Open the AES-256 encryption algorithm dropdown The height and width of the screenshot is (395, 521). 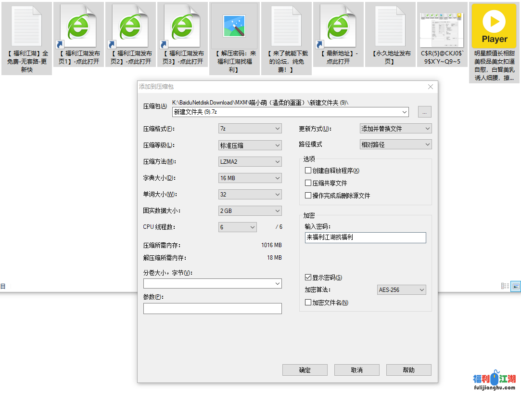pyautogui.click(x=402, y=290)
